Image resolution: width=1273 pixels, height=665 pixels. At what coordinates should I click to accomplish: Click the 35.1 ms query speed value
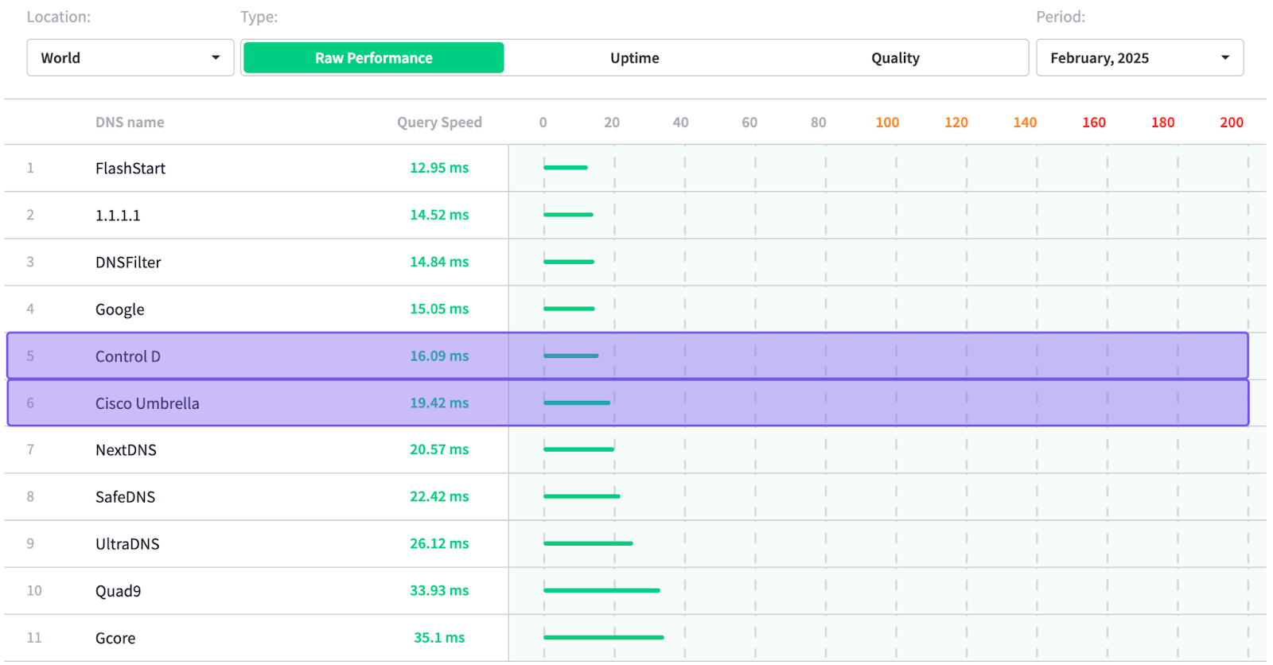[x=439, y=637]
